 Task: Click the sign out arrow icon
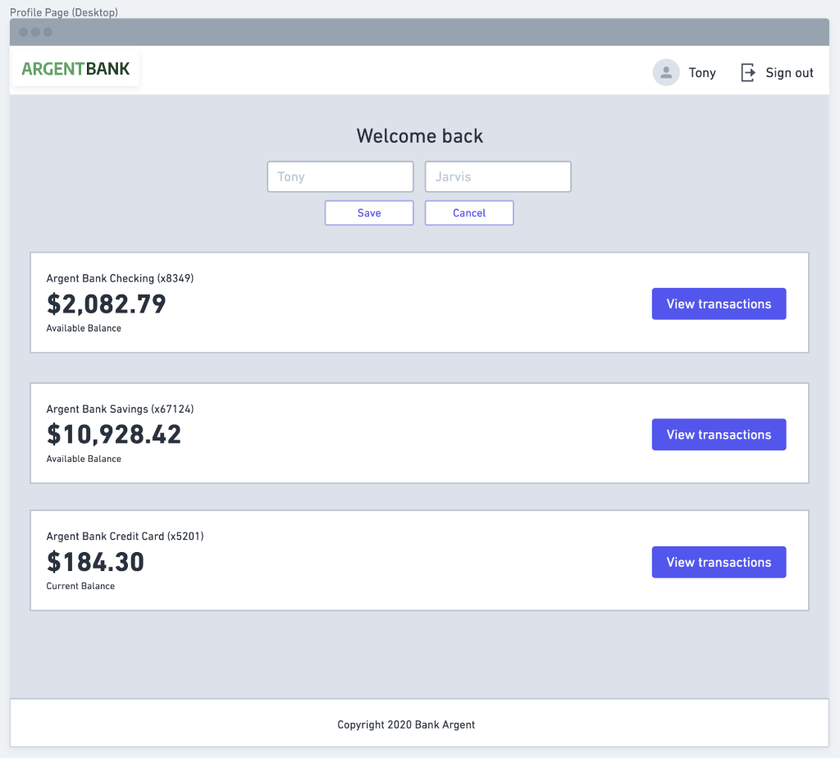pyautogui.click(x=748, y=72)
